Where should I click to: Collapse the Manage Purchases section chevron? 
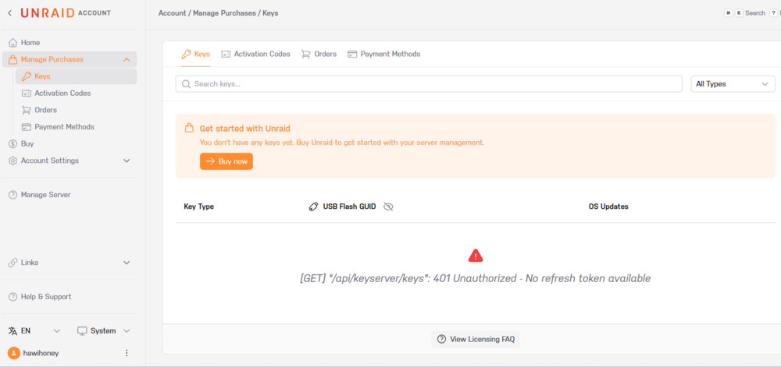tap(127, 59)
